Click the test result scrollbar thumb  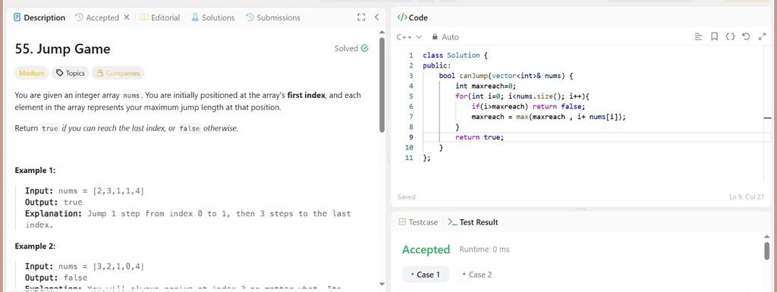(767, 251)
